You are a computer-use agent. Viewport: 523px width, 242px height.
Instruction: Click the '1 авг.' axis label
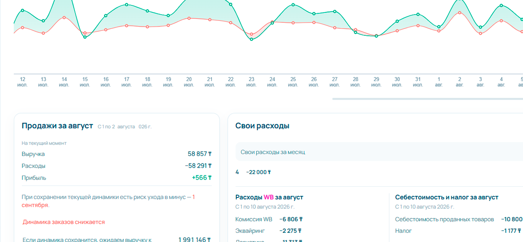(x=439, y=82)
